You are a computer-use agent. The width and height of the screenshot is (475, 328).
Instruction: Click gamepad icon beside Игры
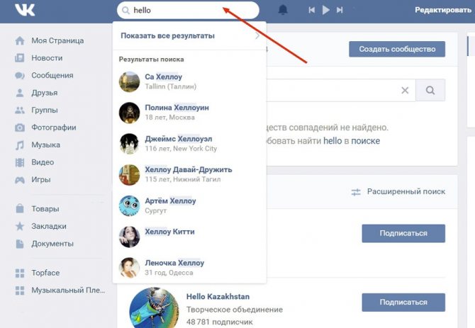pos(20,180)
